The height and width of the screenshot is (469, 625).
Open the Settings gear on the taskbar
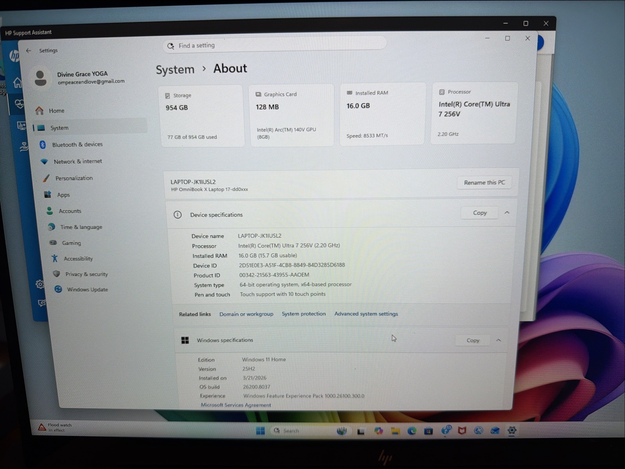[512, 431]
